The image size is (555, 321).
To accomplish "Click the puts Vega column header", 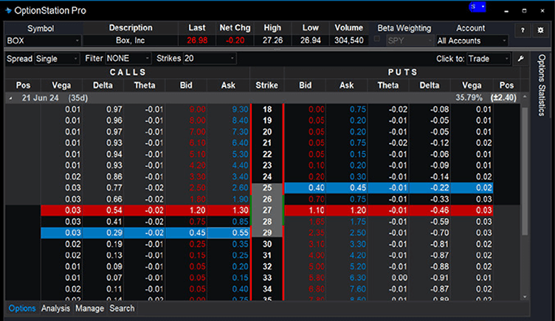I will (472, 85).
